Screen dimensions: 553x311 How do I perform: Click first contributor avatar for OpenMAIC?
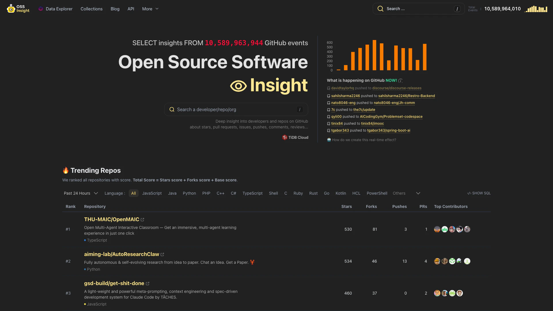[437, 230]
